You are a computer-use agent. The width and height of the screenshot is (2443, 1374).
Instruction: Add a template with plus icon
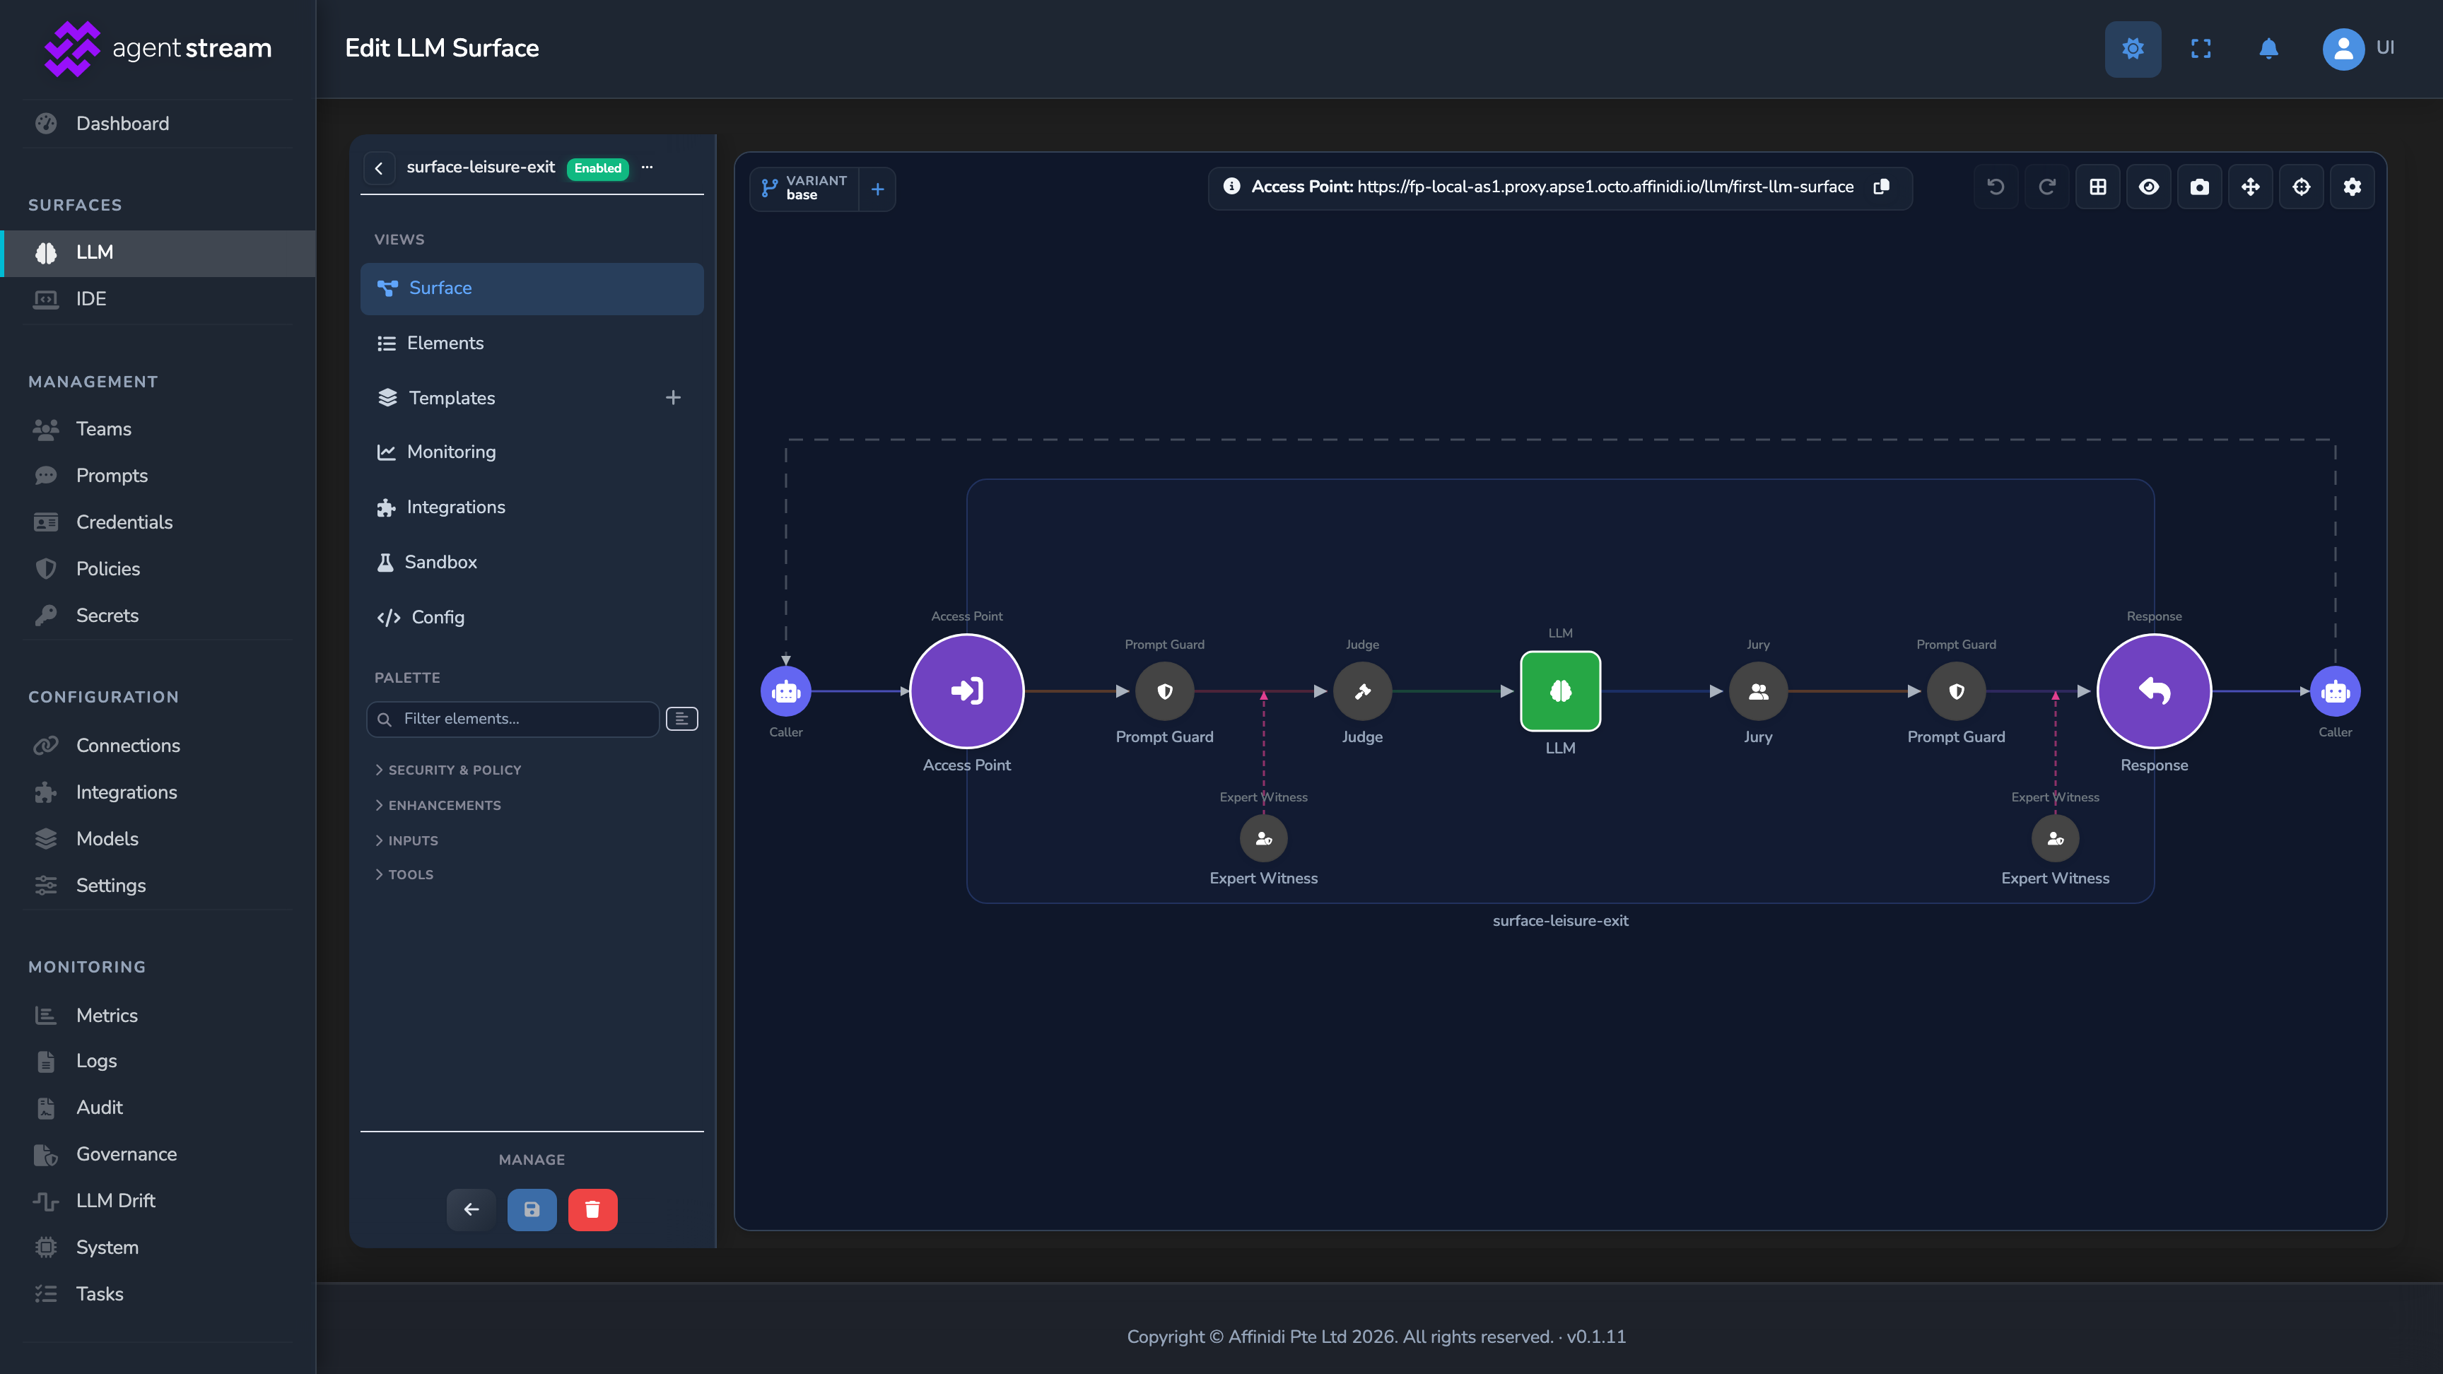[674, 397]
